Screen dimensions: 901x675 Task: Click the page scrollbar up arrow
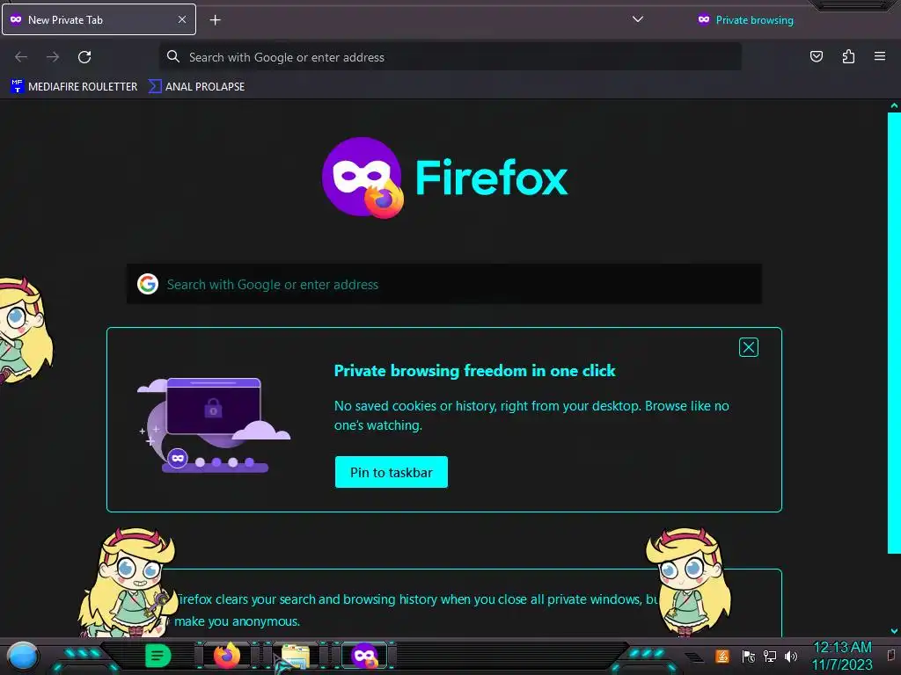tap(894, 105)
